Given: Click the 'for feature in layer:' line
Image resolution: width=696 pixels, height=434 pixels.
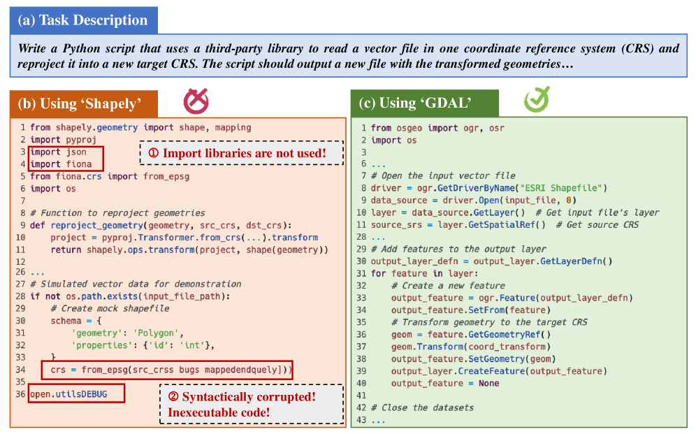Looking at the screenshot, I should coord(424,273).
